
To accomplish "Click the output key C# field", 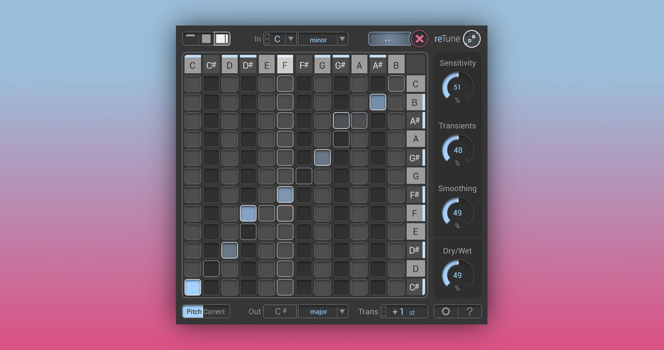I will pyautogui.click(x=280, y=311).
